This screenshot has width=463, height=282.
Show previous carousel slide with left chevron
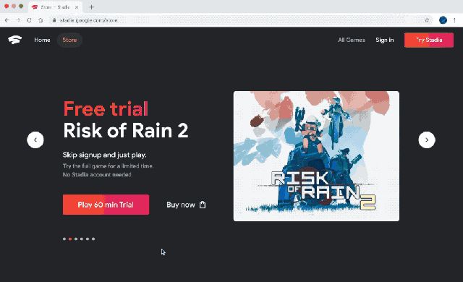pos(35,140)
